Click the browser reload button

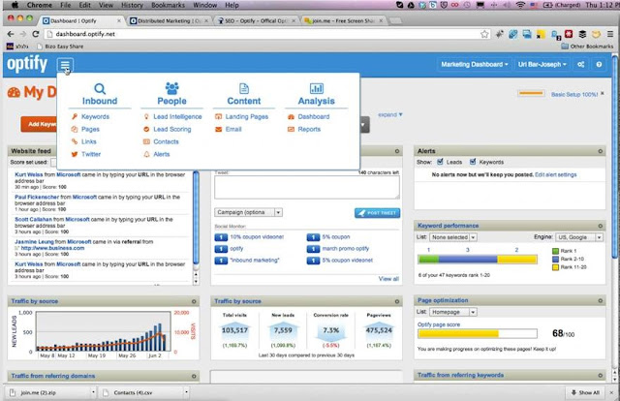click(x=36, y=34)
